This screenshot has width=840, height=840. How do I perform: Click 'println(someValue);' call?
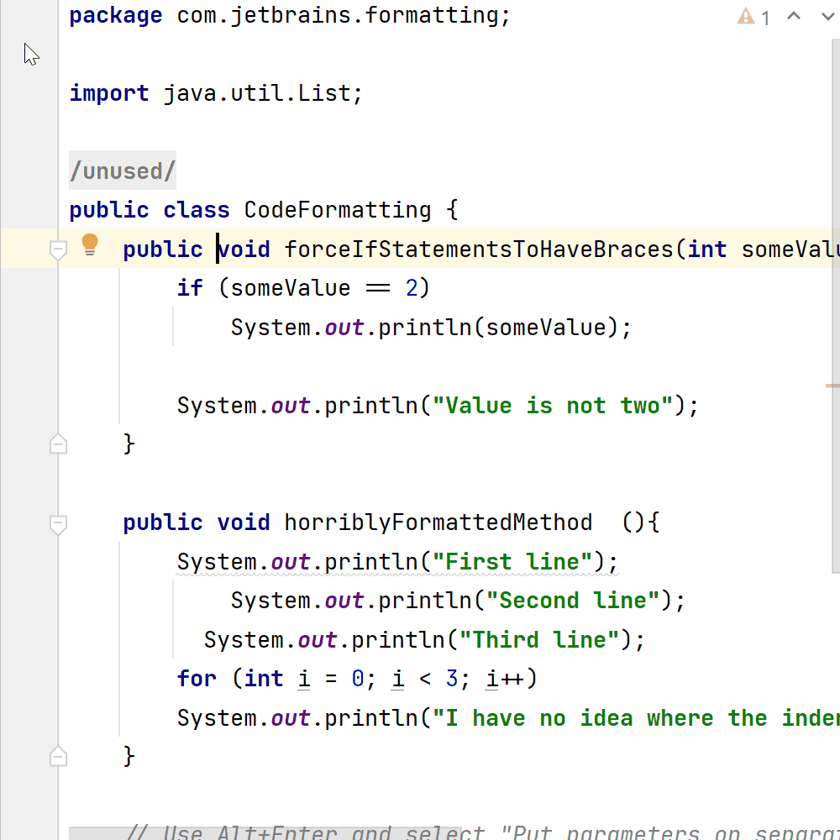[505, 328]
